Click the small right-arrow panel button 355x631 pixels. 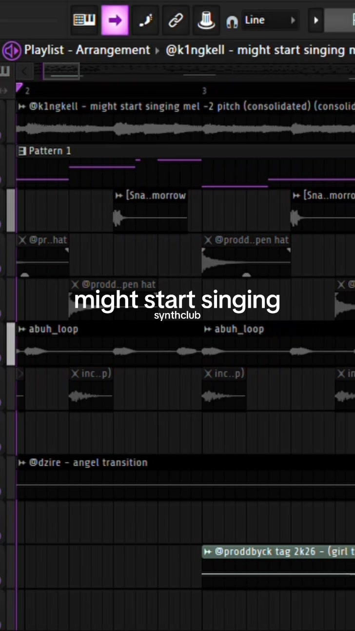tap(316, 20)
